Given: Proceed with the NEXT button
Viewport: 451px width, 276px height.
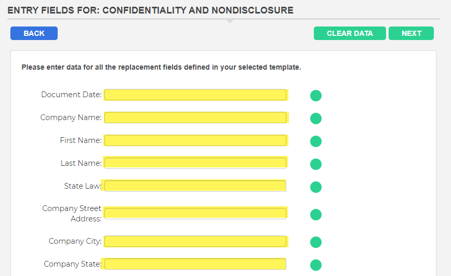Looking at the screenshot, I should [412, 33].
